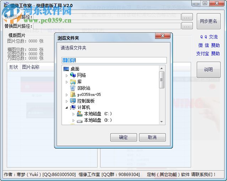Expand the 网络 tree node
The height and width of the screenshot is (181, 227).
click(67, 76)
